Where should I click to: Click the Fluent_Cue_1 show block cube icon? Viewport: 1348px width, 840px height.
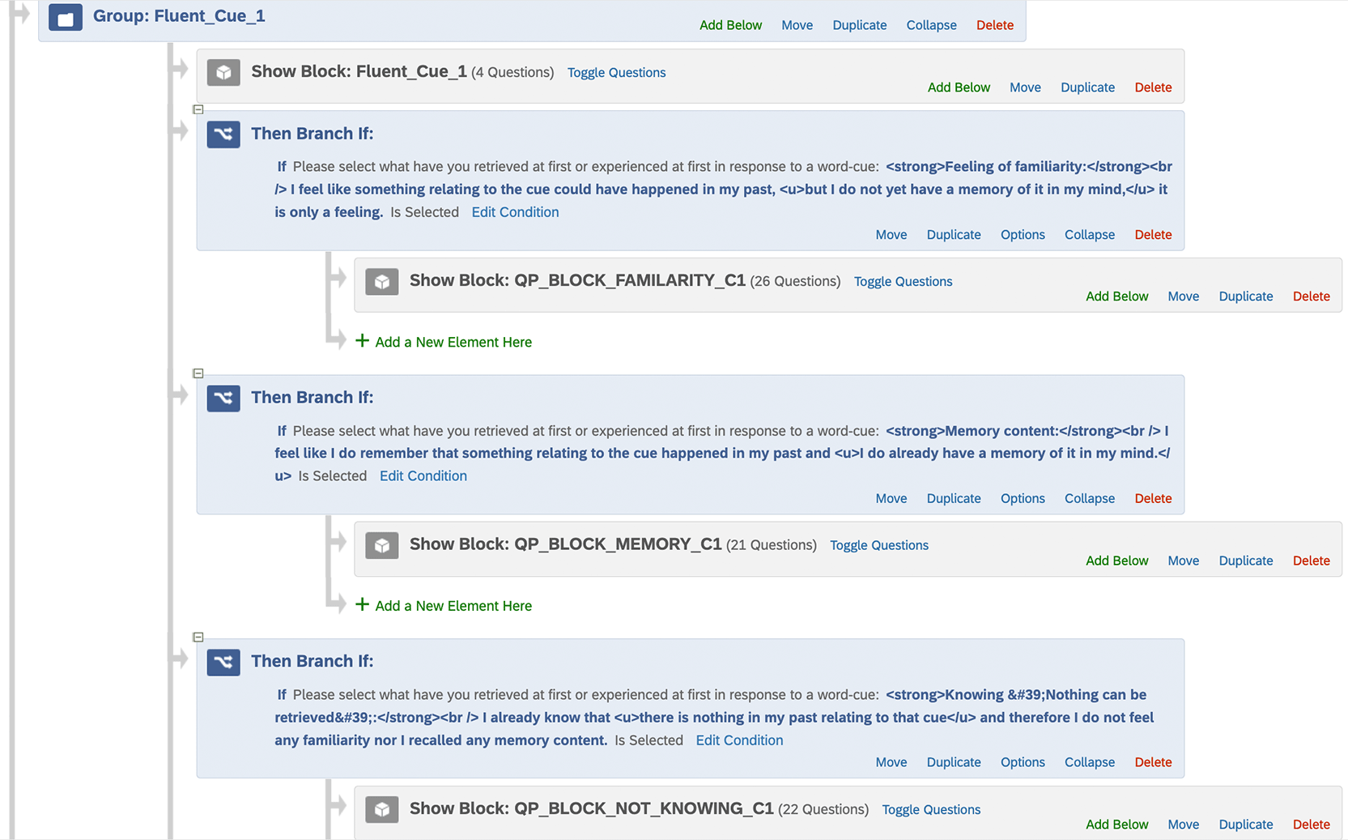pyautogui.click(x=223, y=72)
